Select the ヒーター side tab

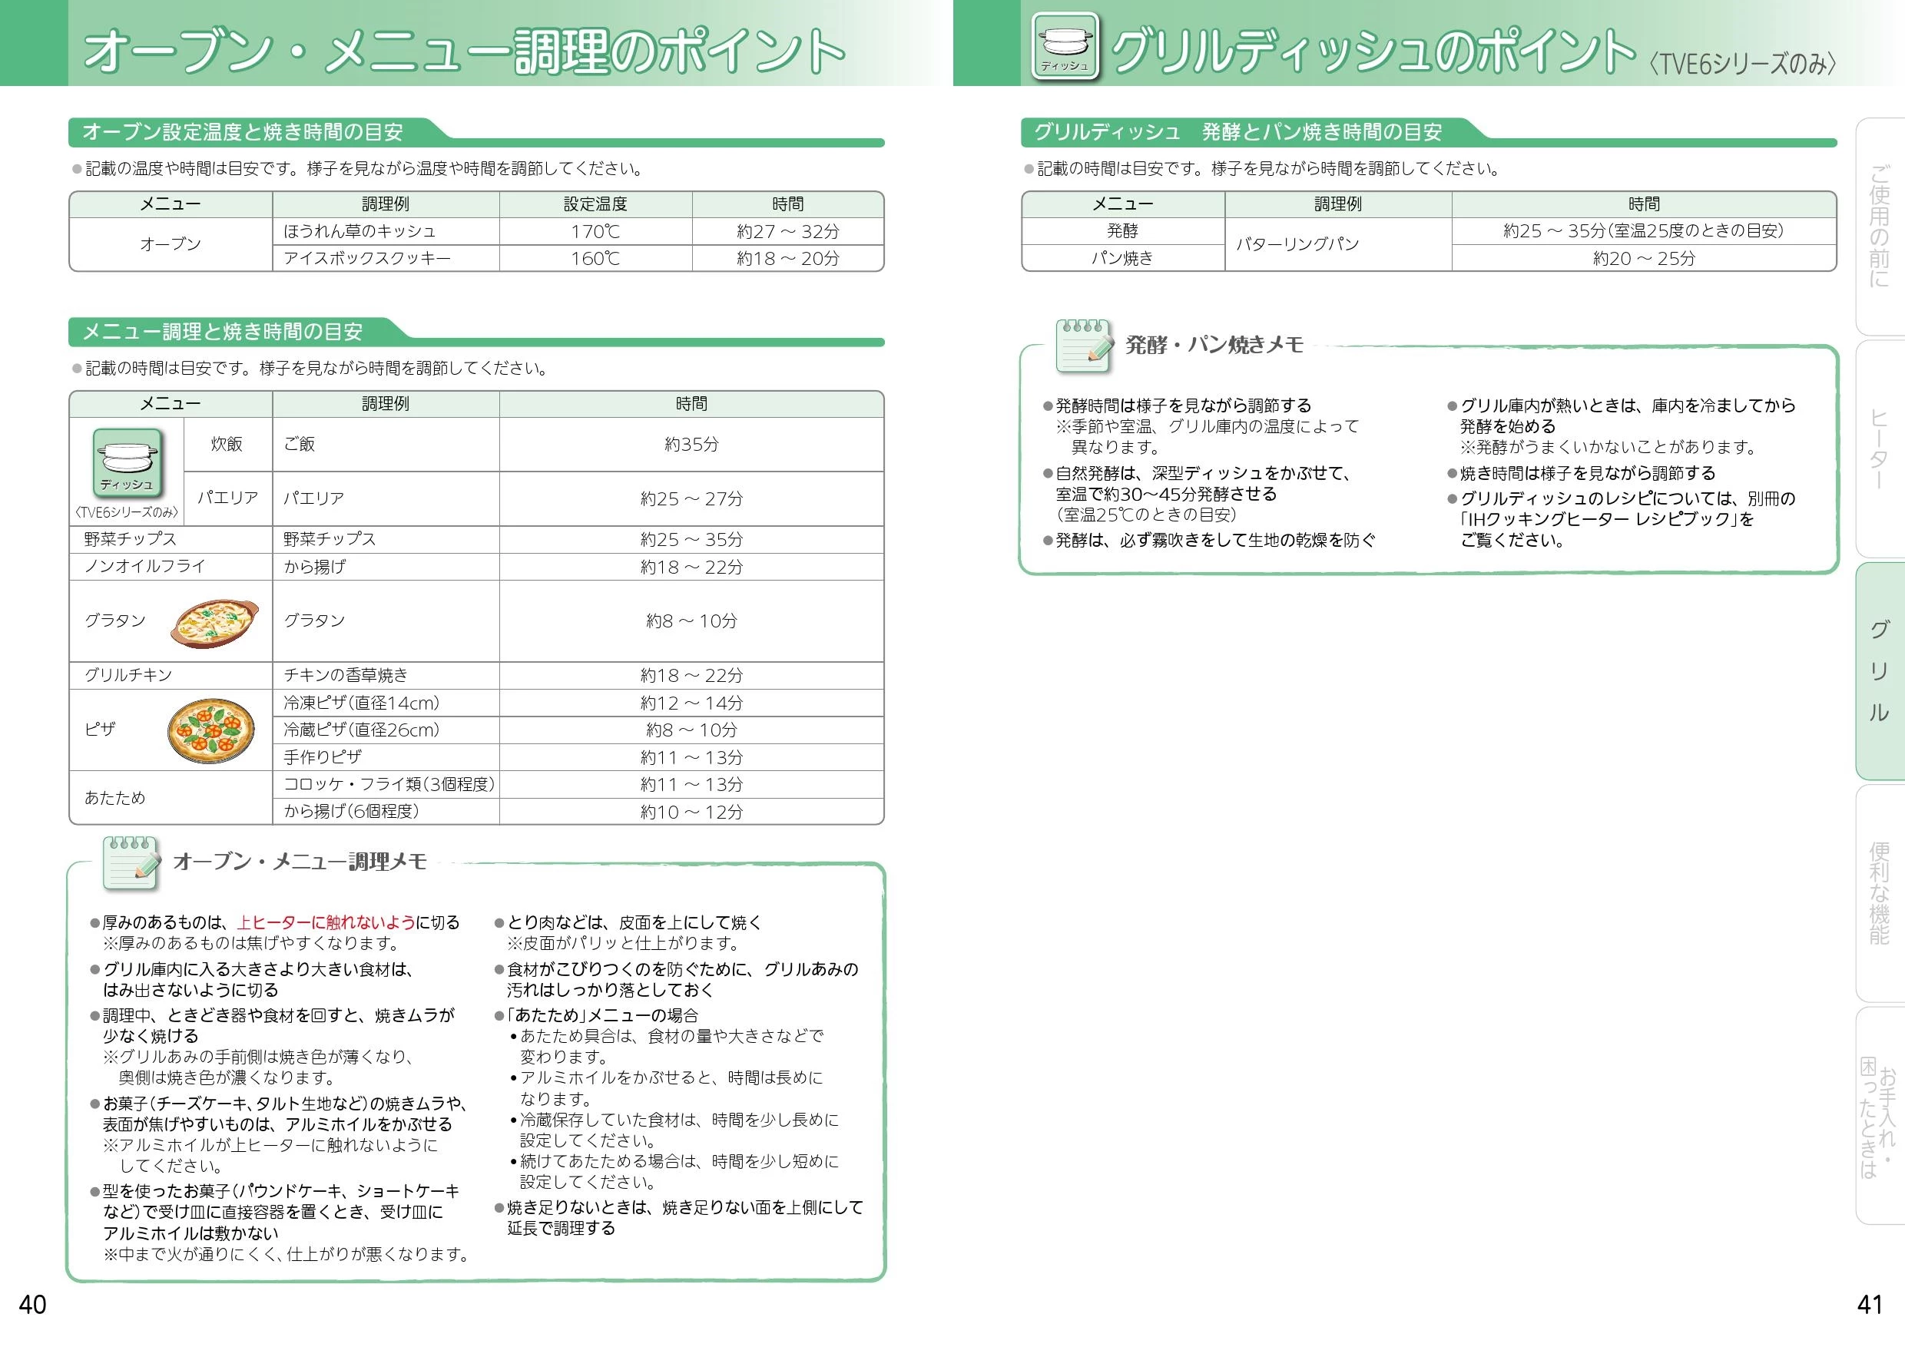click(x=1878, y=448)
